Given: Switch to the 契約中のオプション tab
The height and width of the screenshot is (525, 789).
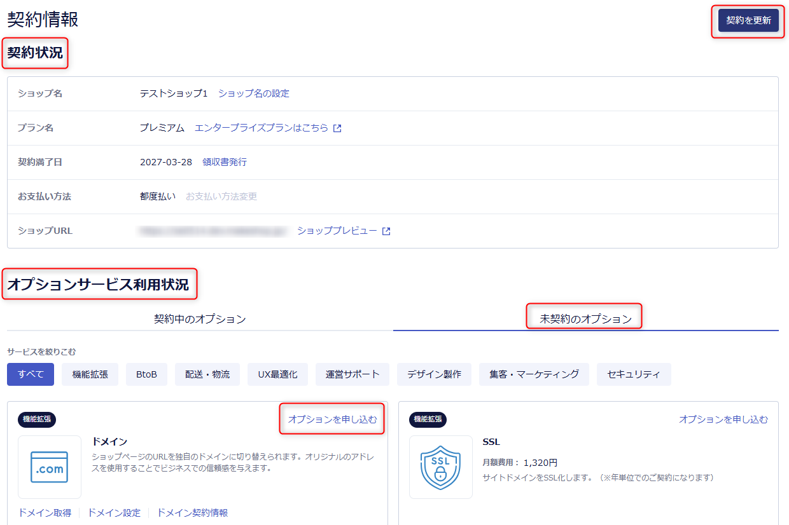Looking at the screenshot, I should point(200,319).
